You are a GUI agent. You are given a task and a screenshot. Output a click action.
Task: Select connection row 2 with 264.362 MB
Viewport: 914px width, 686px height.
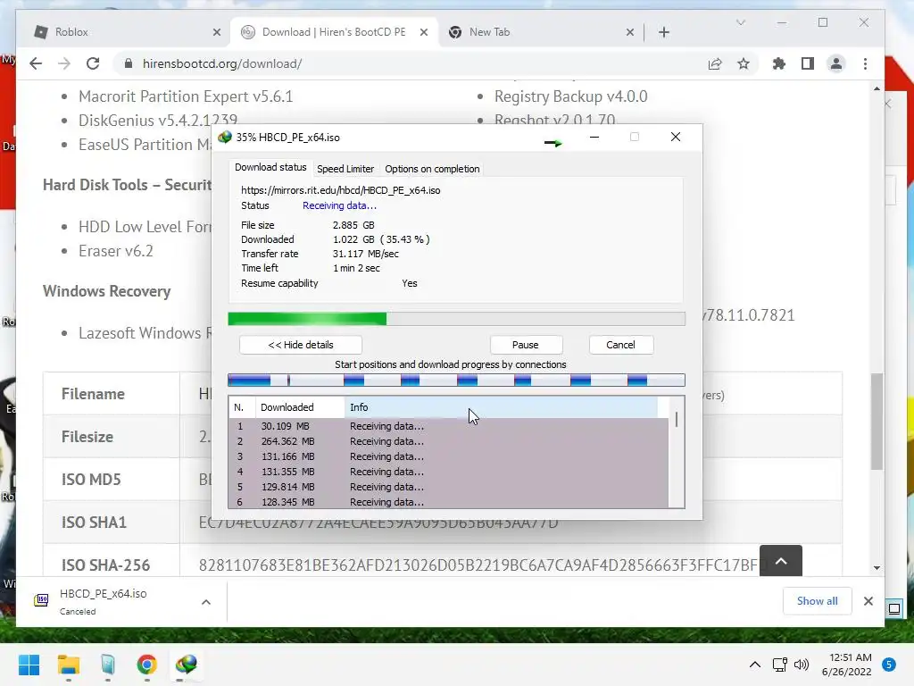click(x=449, y=441)
